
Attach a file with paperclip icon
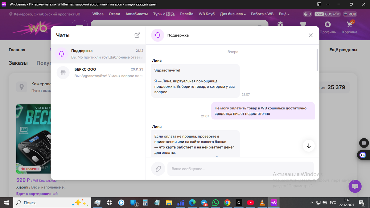coord(158,169)
